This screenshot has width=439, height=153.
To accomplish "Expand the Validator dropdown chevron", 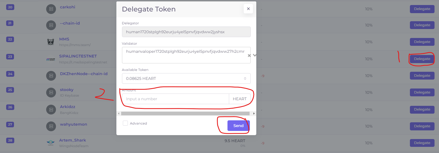I will click(x=254, y=55).
